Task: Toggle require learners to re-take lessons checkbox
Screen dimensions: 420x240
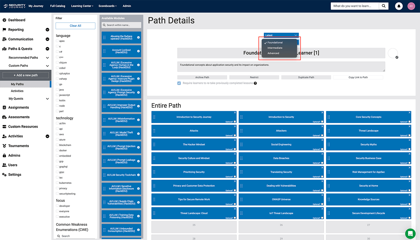Action: (179, 83)
